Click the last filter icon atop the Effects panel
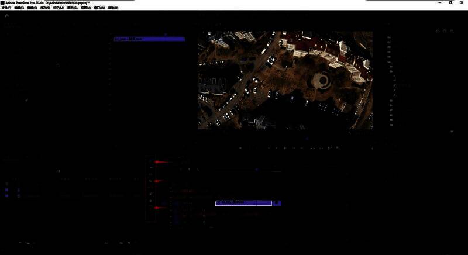Viewport: 468px width, 255px height. [452, 30]
